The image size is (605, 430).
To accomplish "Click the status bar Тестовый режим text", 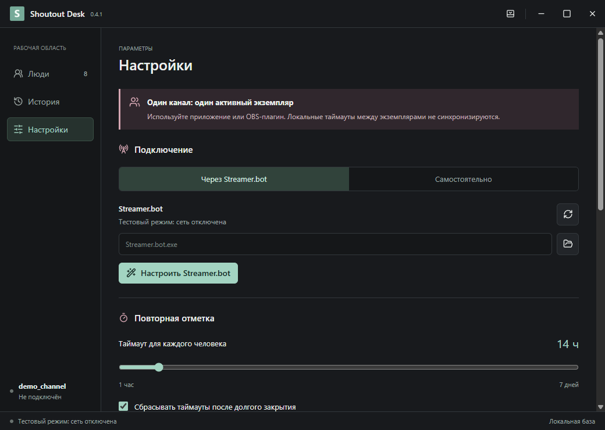I will [x=67, y=421].
